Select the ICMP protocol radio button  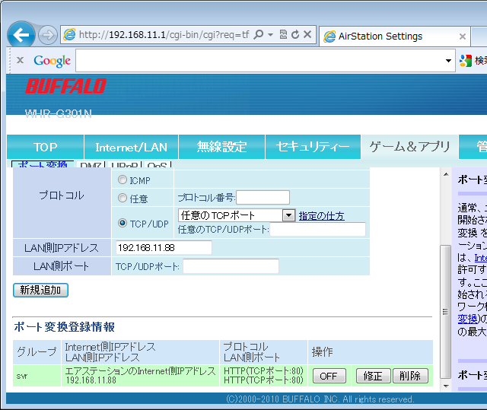(123, 180)
